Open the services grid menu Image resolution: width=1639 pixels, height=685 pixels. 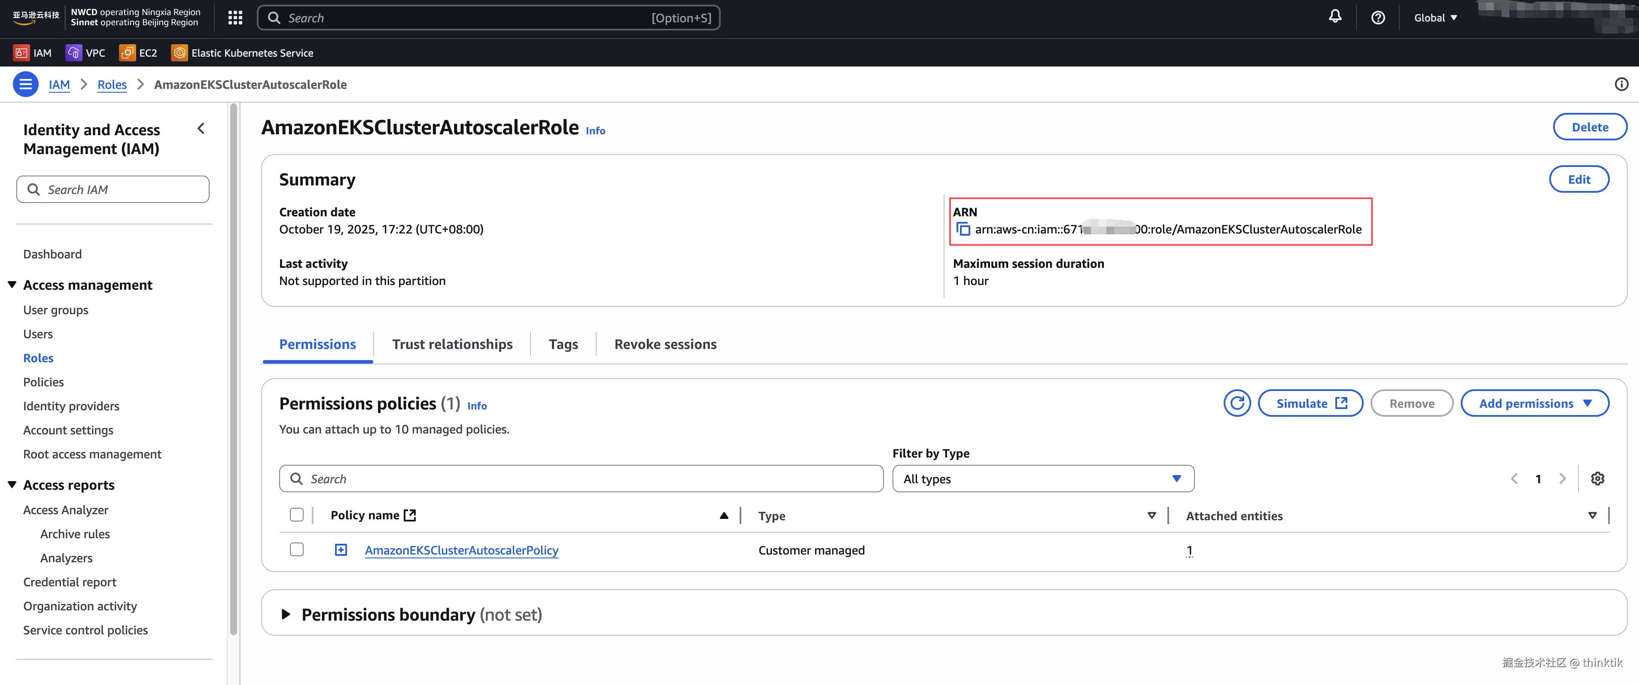(x=235, y=18)
